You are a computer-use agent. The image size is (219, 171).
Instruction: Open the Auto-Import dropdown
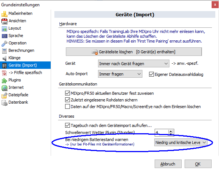(120, 74)
